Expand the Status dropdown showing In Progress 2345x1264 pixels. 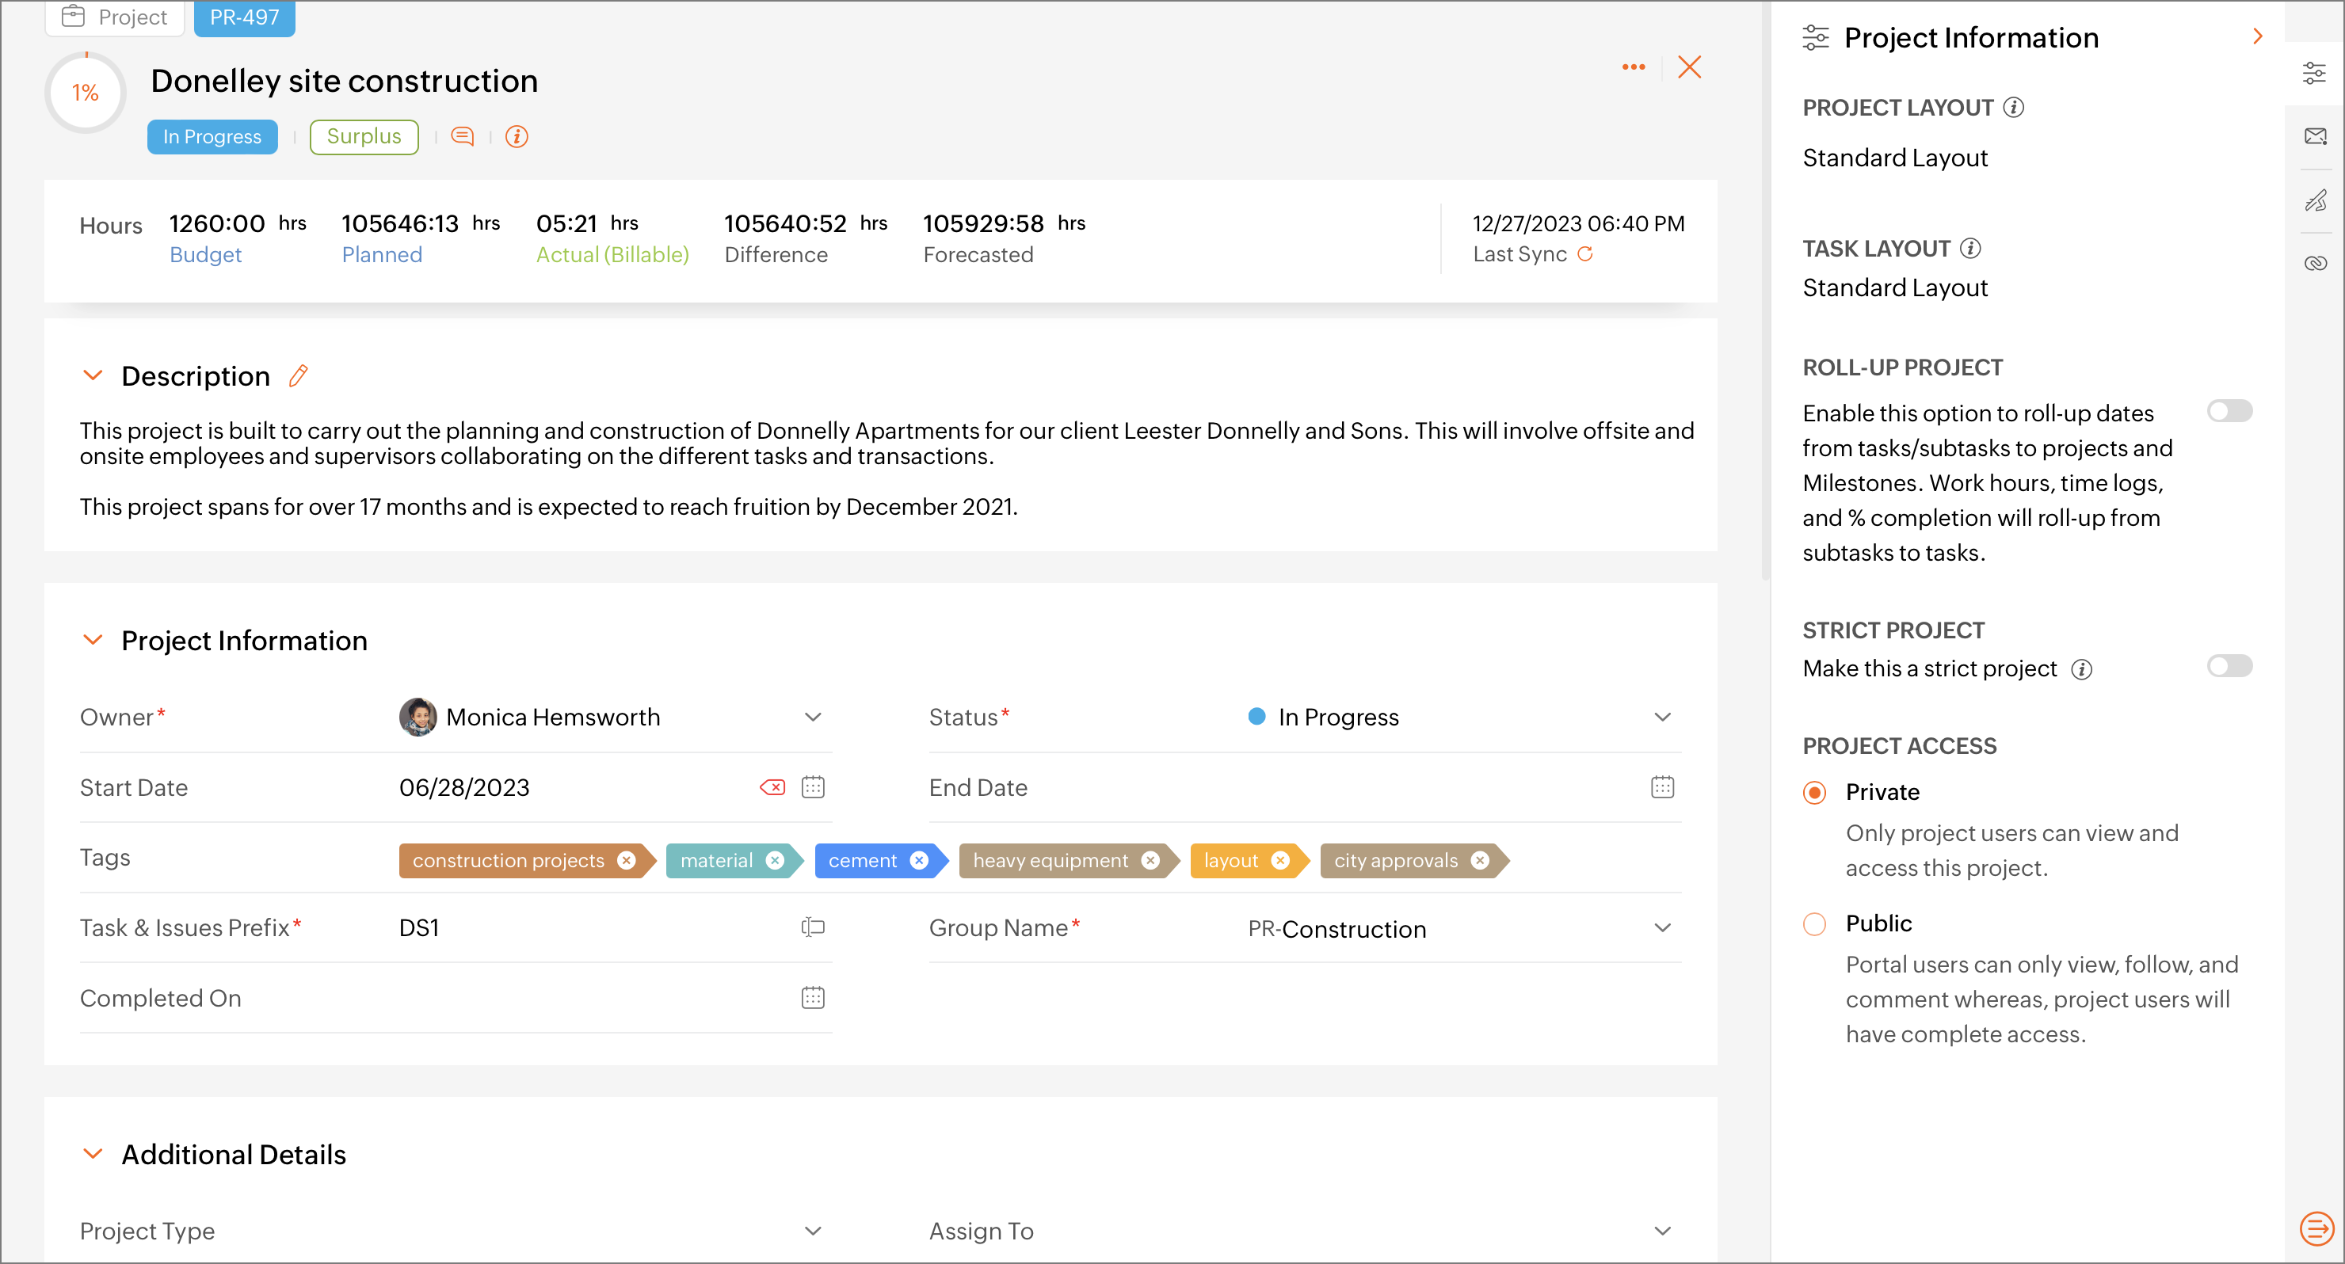point(1662,717)
